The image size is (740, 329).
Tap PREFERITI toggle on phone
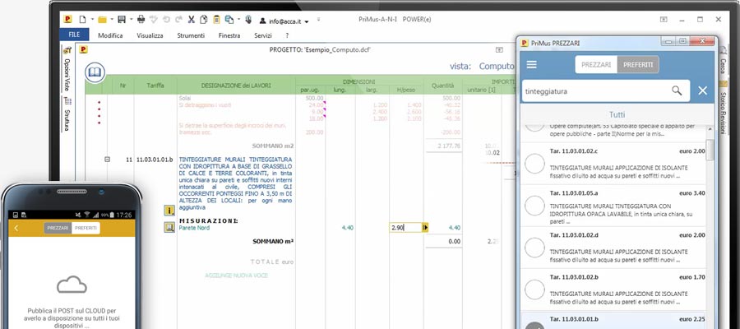pyautogui.click(x=86, y=228)
